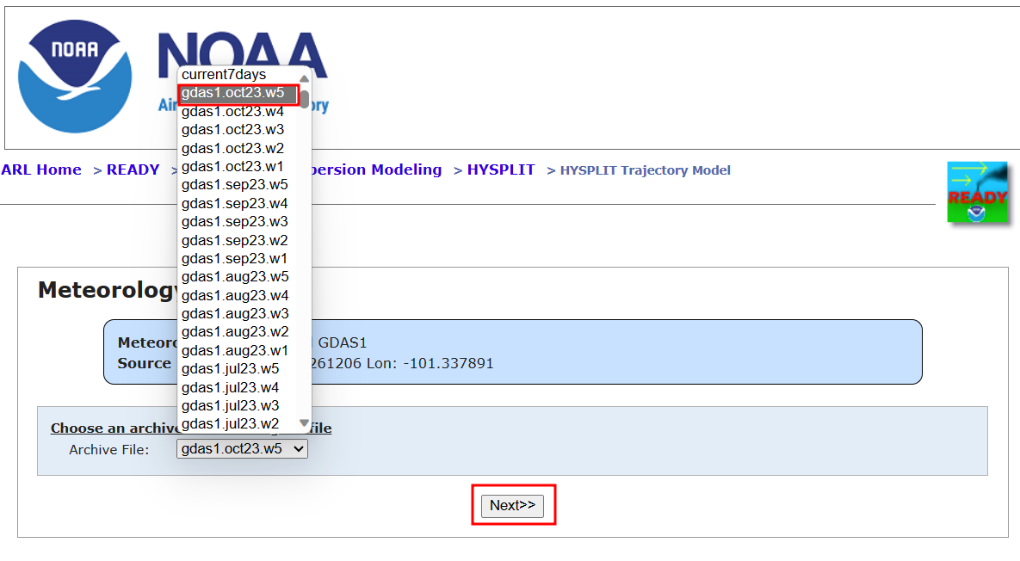The height and width of the screenshot is (561, 1020).
Task: Open the HYSPLIT breadcrumb link
Action: coord(501,170)
